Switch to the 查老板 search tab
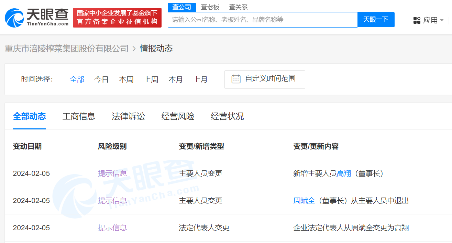The width and height of the screenshot is (452, 243). pyautogui.click(x=210, y=7)
